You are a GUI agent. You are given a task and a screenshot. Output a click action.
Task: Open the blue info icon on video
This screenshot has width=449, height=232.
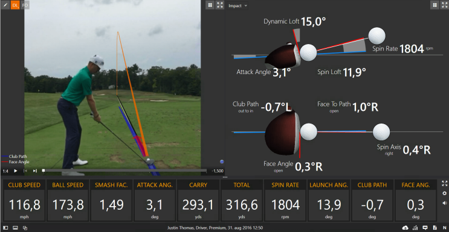(x=222, y=161)
